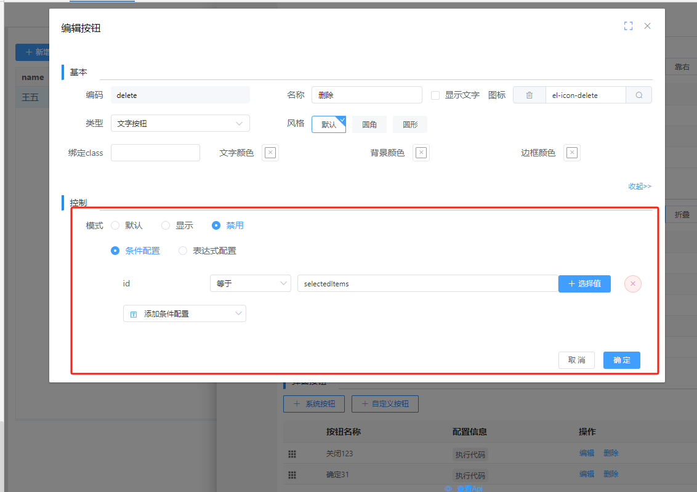Open the 类型 dropdown showing 文字按钮
The image size is (697, 492).
pos(180,123)
